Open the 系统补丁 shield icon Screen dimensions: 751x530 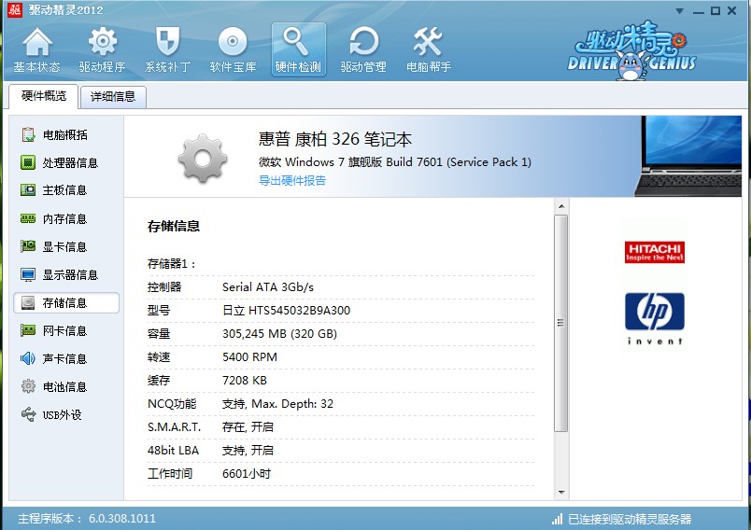(x=167, y=41)
